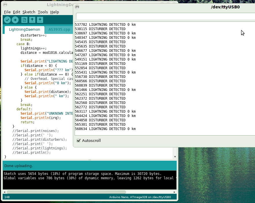
Task: Click the editor vertical scrollbar down arrow
Action: pyautogui.click(x=175, y=157)
